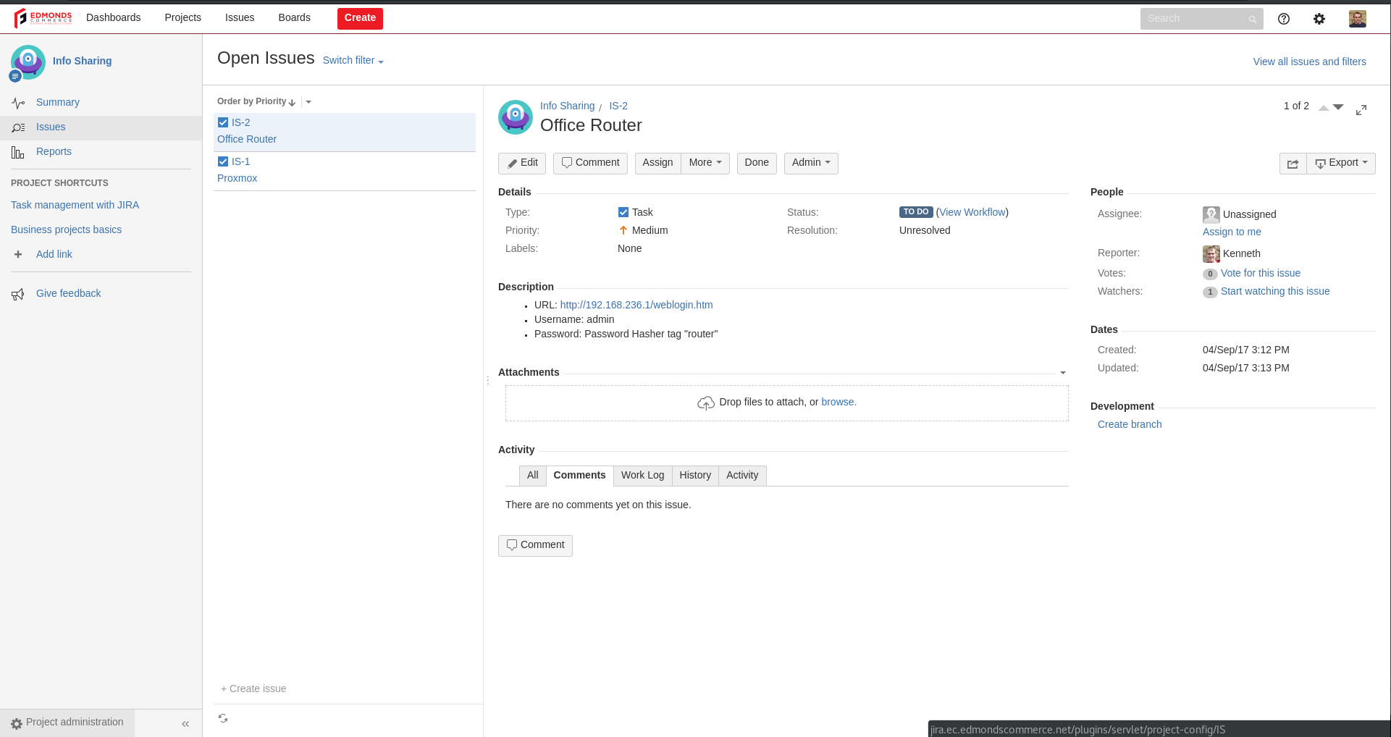
Task: Click the IS-1 task type checkbox icon
Action: [223, 161]
